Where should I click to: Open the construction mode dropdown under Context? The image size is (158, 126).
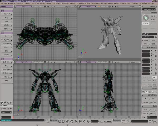pyautogui.click(x=7, y=112)
